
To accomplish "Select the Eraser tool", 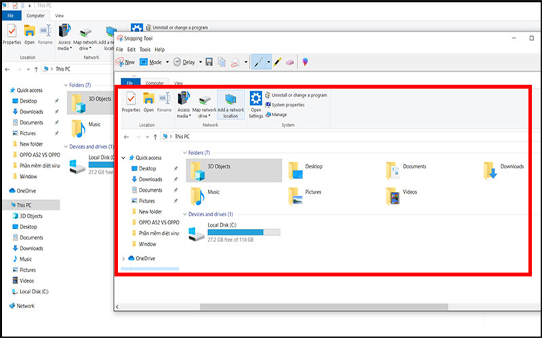I will (x=290, y=62).
